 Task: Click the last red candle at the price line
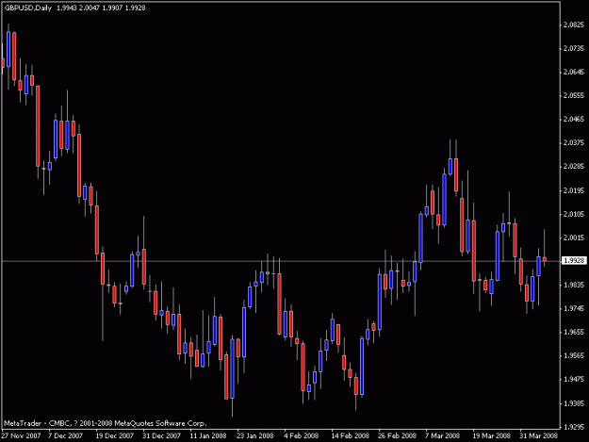point(545,259)
